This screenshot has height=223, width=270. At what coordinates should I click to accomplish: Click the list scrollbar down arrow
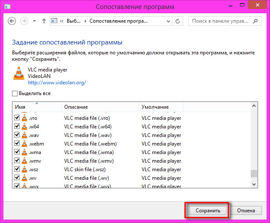(254, 184)
